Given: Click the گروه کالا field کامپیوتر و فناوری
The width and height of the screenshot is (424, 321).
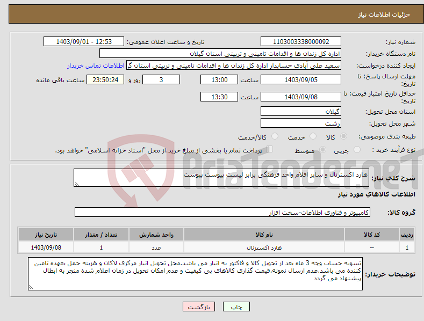Looking at the screenshot, I should 222,213.
